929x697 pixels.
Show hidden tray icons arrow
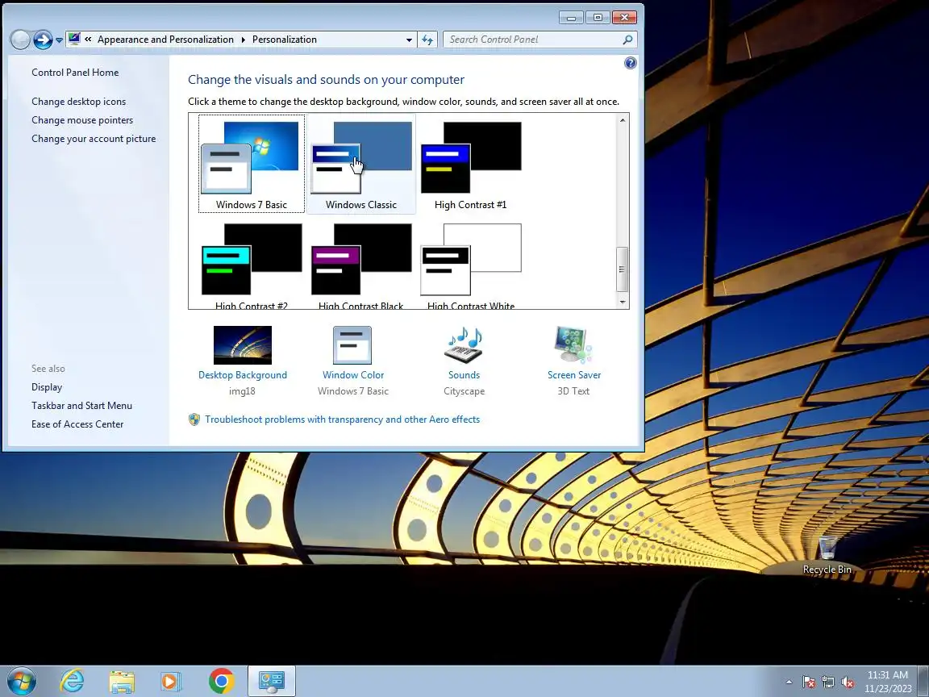789,682
